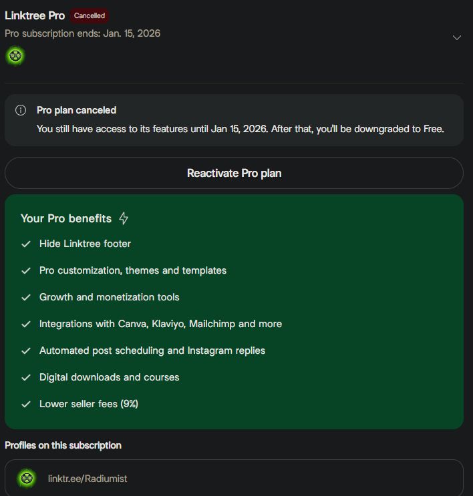The width and height of the screenshot is (473, 496).
Task: Click the Radiumist profile avatar icon
Action: (x=27, y=478)
